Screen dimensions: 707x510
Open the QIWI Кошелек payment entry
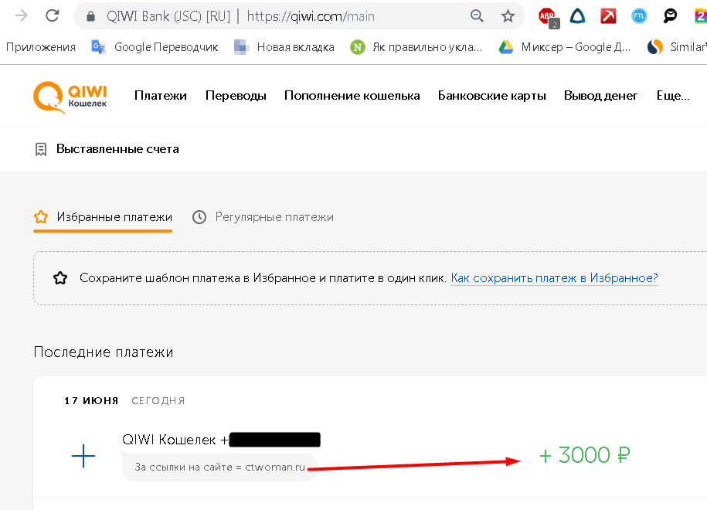click(x=221, y=439)
